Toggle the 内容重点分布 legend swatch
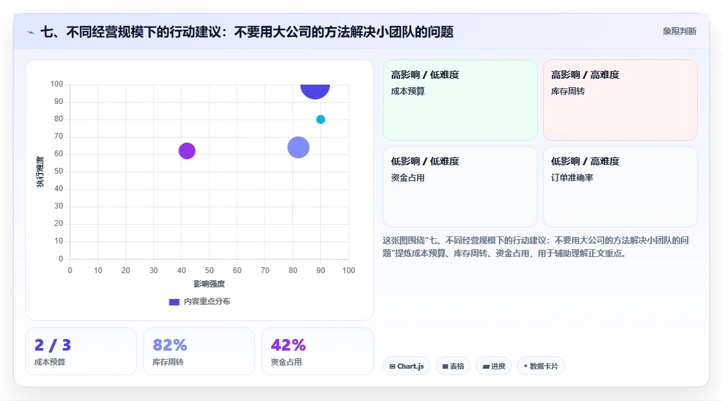The image size is (723, 401). [x=174, y=302]
